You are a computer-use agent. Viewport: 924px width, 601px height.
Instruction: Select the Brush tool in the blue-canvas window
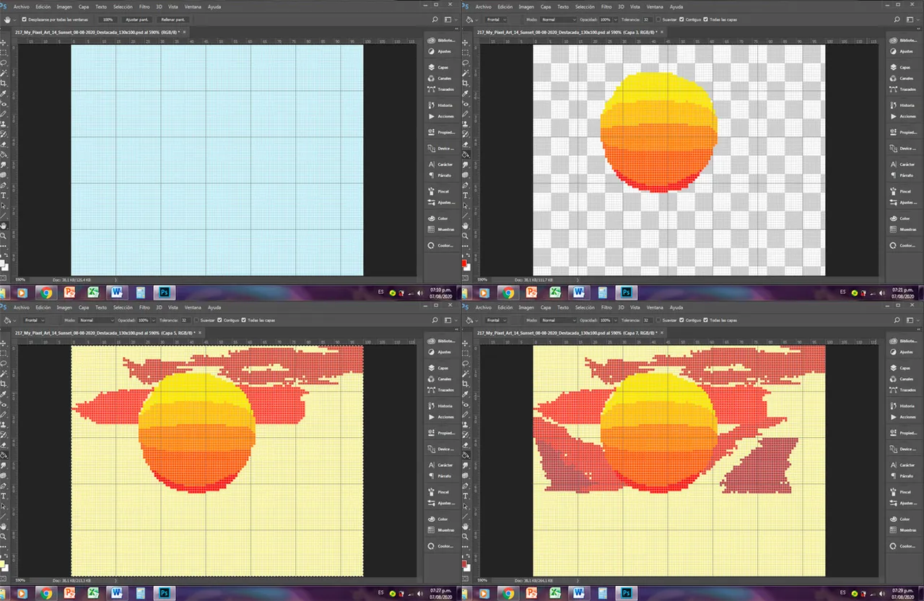4,115
